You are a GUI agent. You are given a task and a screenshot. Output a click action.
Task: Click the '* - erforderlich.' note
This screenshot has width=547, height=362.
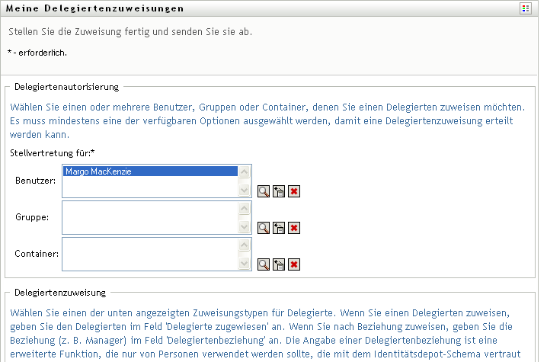tap(37, 53)
